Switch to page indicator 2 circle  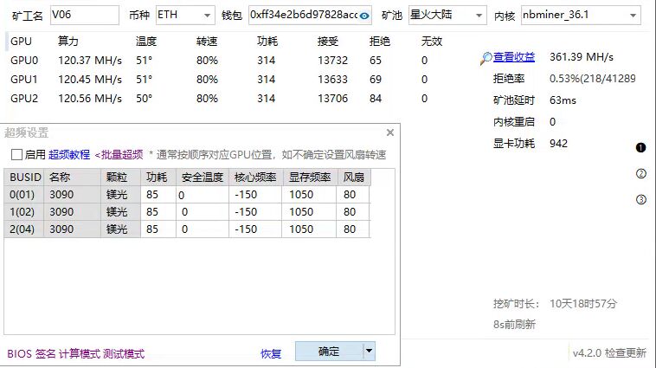coord(640,173)
